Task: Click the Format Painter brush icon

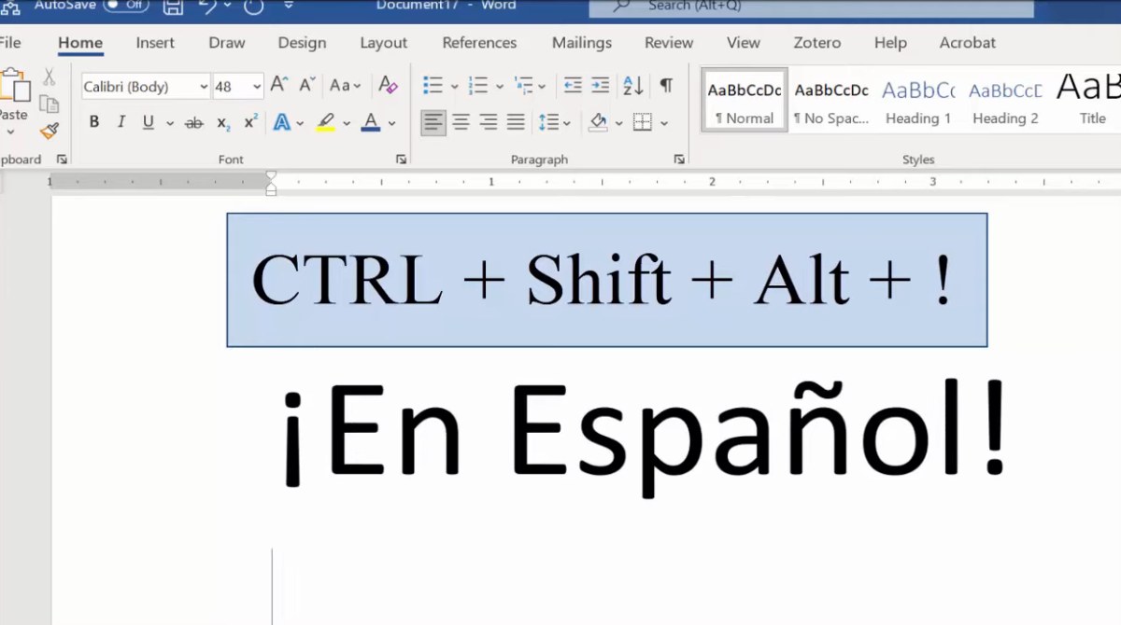Action: click(50, 132)
